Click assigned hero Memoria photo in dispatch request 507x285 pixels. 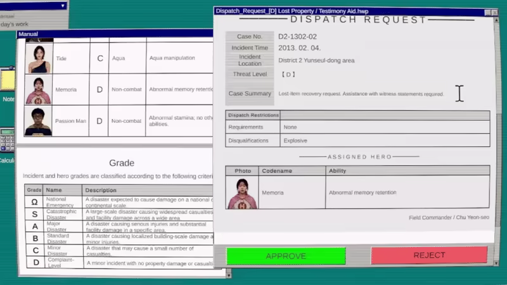point(242,193)
